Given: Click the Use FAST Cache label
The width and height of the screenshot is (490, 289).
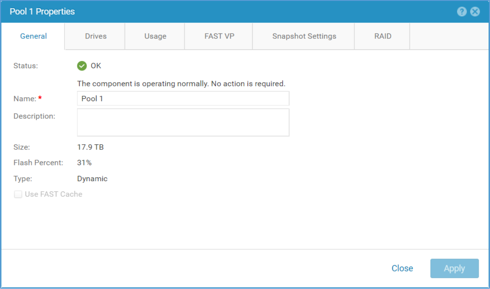Looking at the screenshot, I should click(x=53, y=194).
